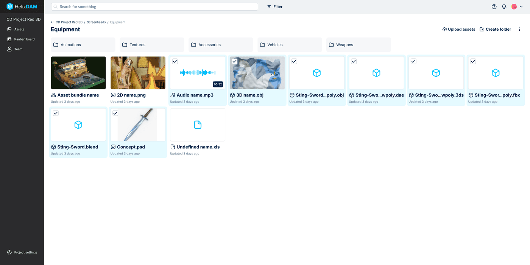This screenshot has width=530, height=265.
Task: Open the 3D name.obj flag thumbnail
Action: click(x=257, y=73)
